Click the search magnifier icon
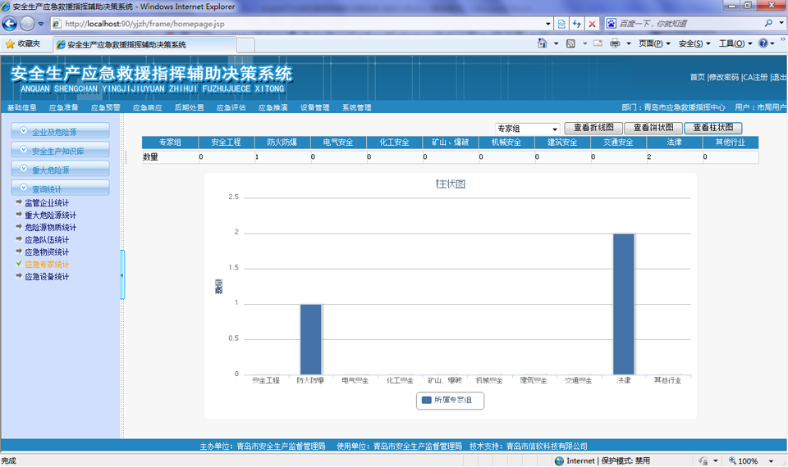The width and height of the screenshot is (788, 467). click(x=769, y=24)
